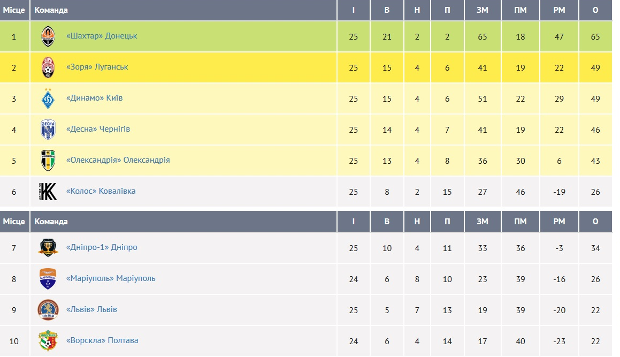Click the lower table's «Місце» column header
The image size is (620, 357).
click(x=14, y=222)
